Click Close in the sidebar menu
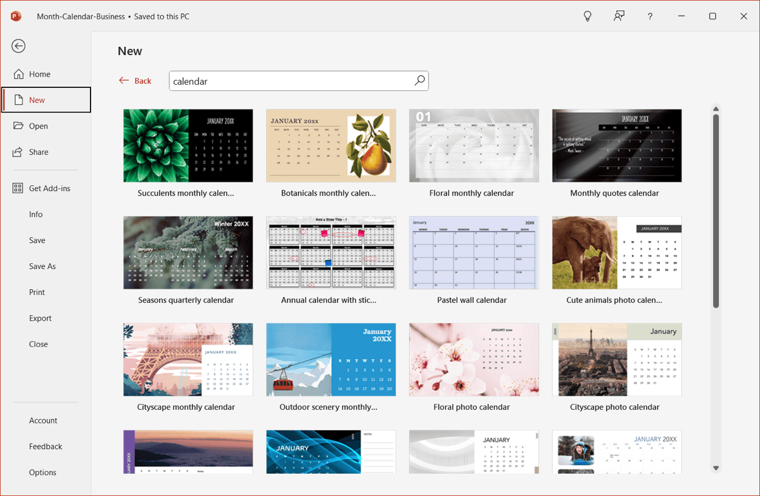This screenshot has width=760, height=496. point(39,344)
